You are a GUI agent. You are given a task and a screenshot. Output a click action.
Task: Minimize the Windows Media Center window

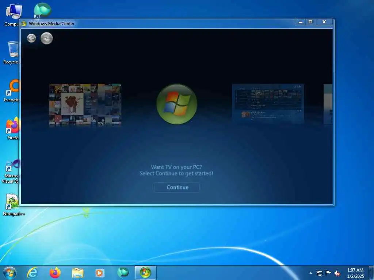coord(301,22)
